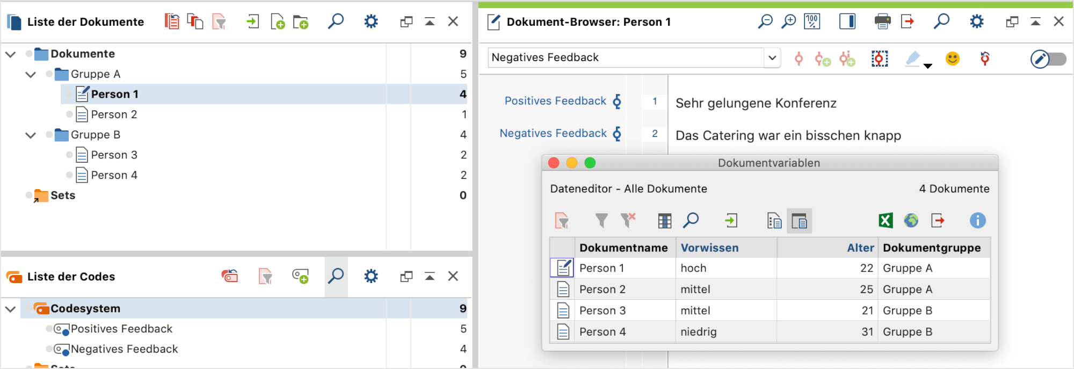Viewport: 1074px width, 369px height.
Task: Open the highlight color marker dropdown
Action: pyautogui.click(x=928, y=66)
